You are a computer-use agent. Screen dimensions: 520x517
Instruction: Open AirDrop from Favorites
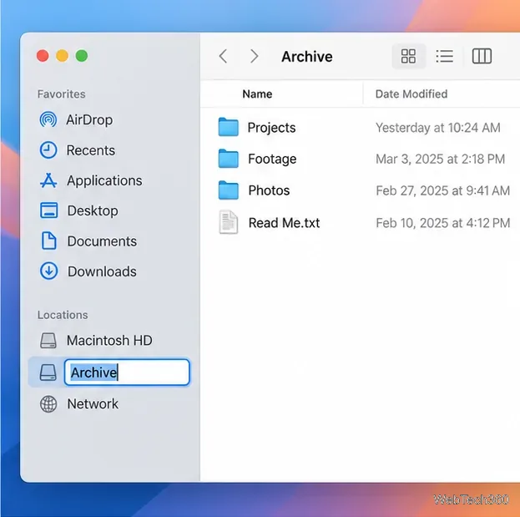click(x=89, y=119)
